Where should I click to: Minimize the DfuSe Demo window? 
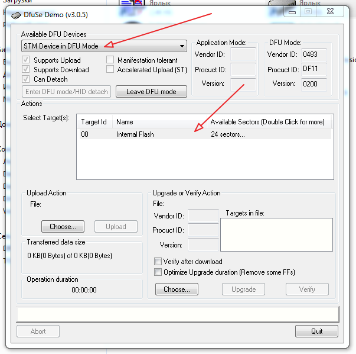point(292,11)
